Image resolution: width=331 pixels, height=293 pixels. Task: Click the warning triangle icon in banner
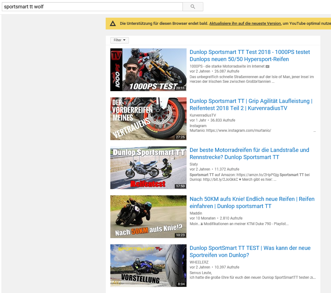tap(113, 24)
